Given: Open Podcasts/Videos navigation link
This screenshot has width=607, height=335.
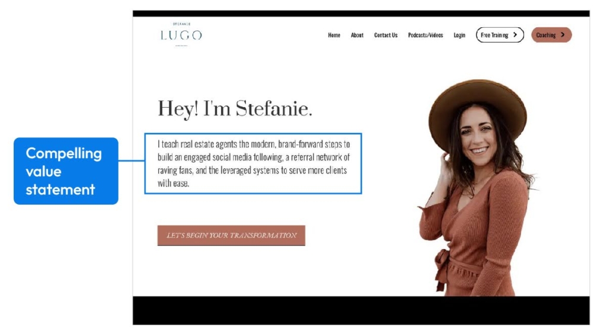Looking at the screenshot, I should (x=426, y=35).
